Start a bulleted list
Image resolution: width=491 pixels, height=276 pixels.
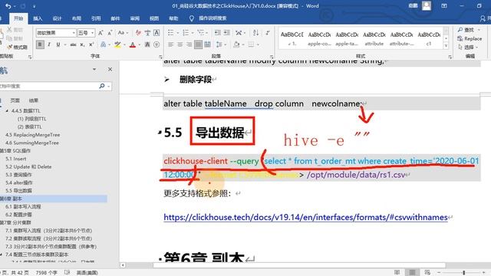[170, 33]
